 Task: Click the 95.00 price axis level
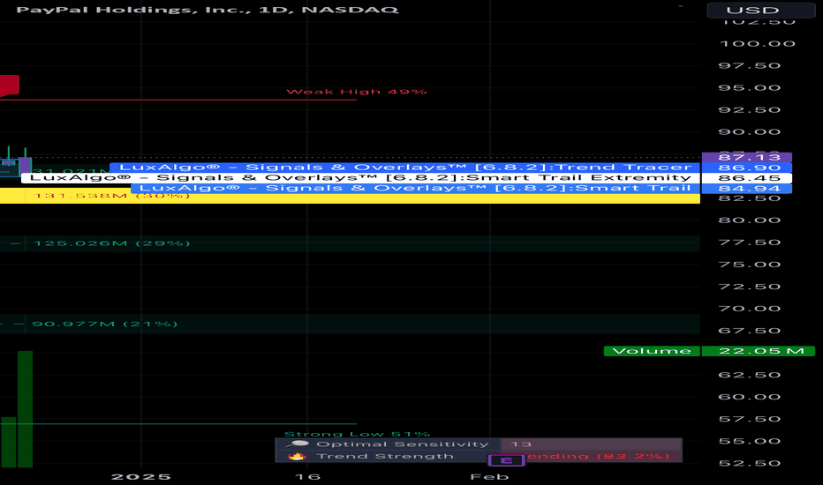pos(750,87)
